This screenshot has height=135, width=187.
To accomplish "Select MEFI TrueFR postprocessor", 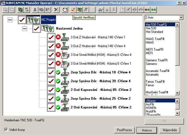I will click(155, 49).
